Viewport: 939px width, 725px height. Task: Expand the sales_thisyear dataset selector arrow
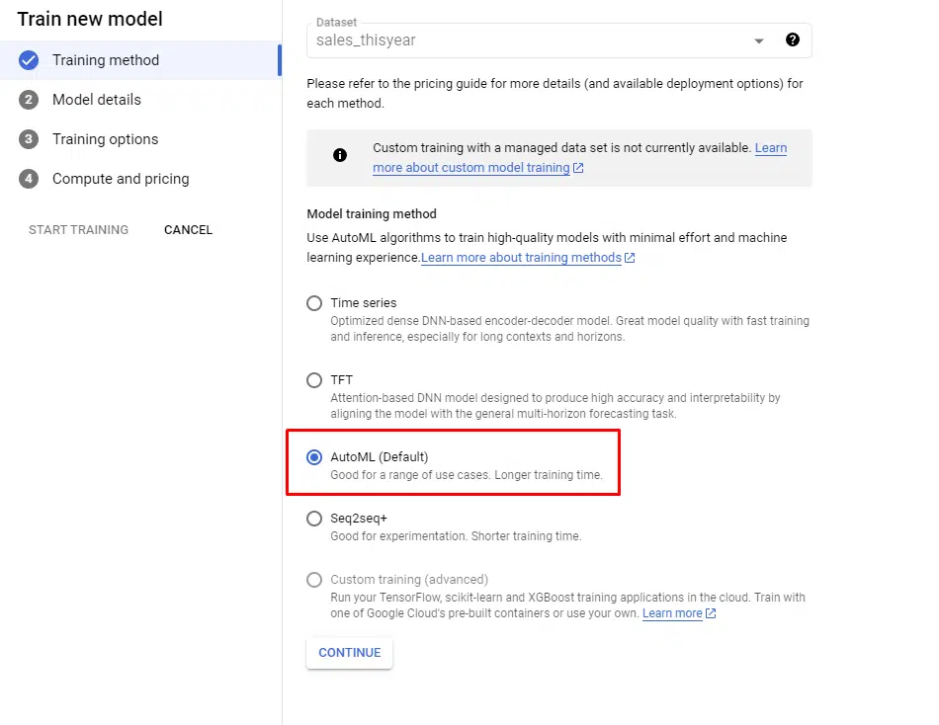(x=759, y=40)
